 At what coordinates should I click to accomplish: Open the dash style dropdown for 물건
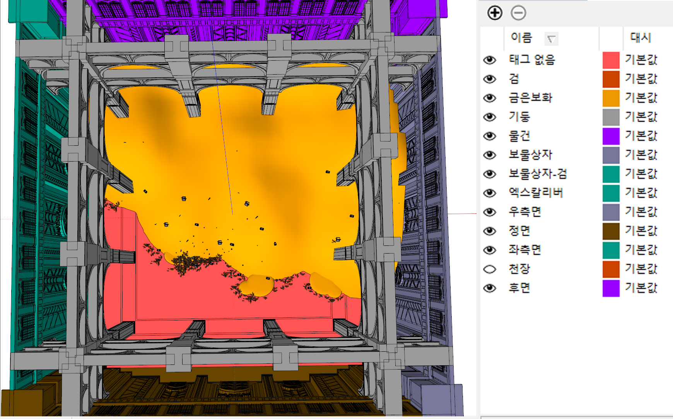coord(641,136)
